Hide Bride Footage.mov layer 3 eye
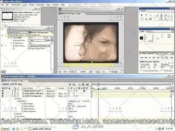The width and height of the screenshot is (175, 131). click(x=3, y=96)
